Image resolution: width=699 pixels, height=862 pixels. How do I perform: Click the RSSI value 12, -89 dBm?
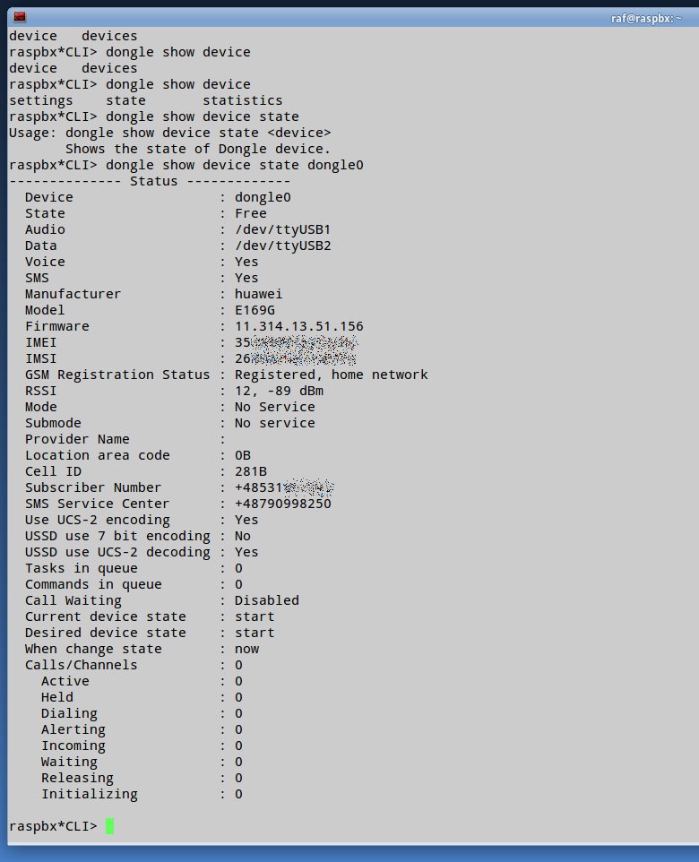(279, 391)
